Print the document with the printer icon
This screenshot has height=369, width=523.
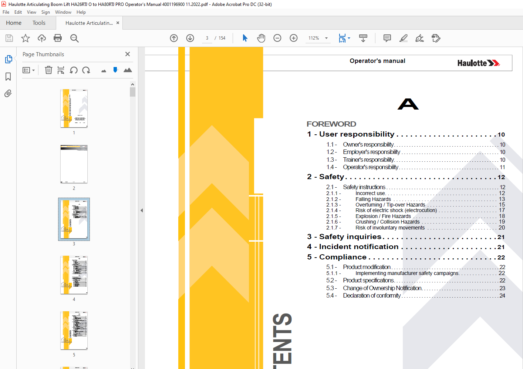(x=58, y=38)
